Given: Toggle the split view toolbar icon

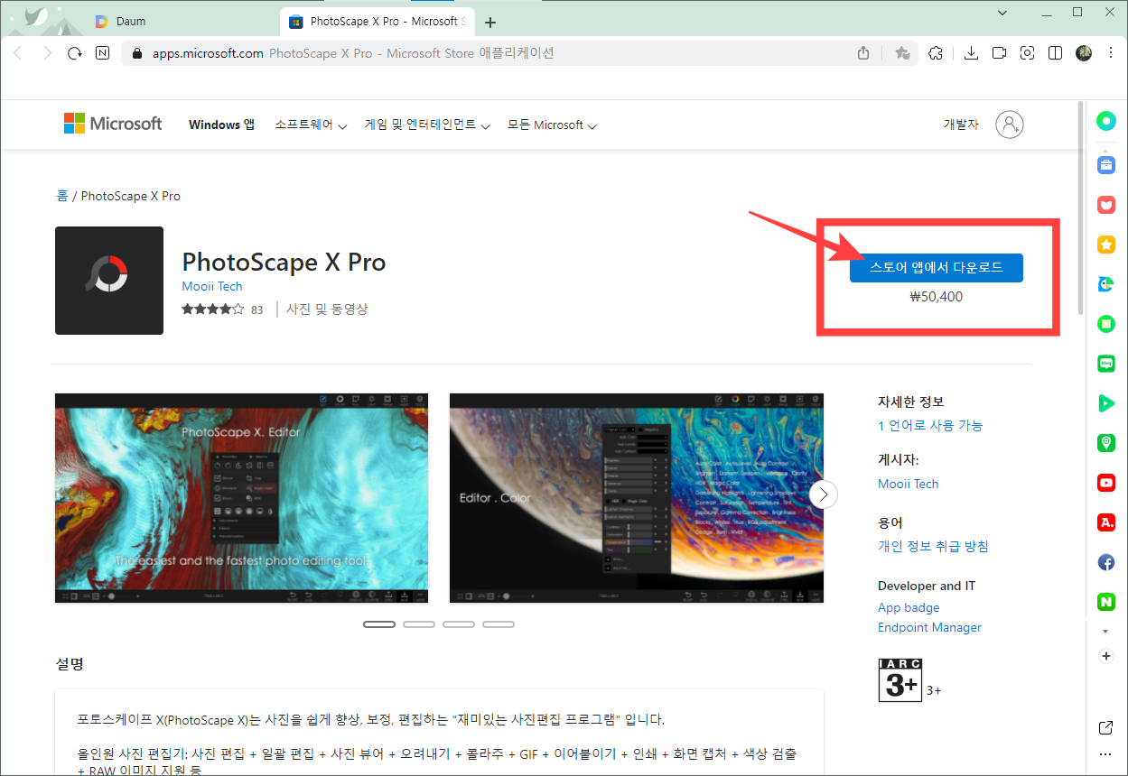Looking at the screenshot, I should [1055, 53].
